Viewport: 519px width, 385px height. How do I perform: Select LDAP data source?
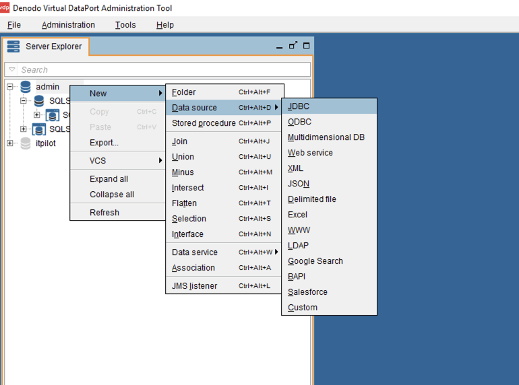pyautogui.click(x=330, y=246)
